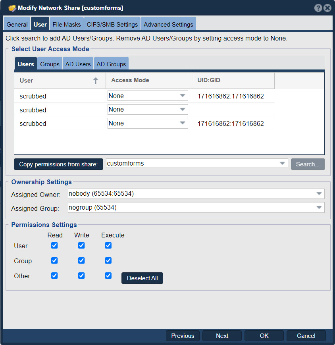The image size is (335, 345).
Task: Toggle Other Execute permission checkbox
Action: 108,276
